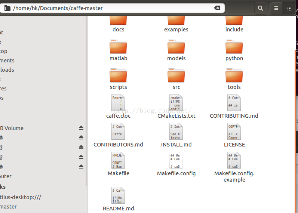
Task: Click the 'README.md' file name
Action: 119,209
